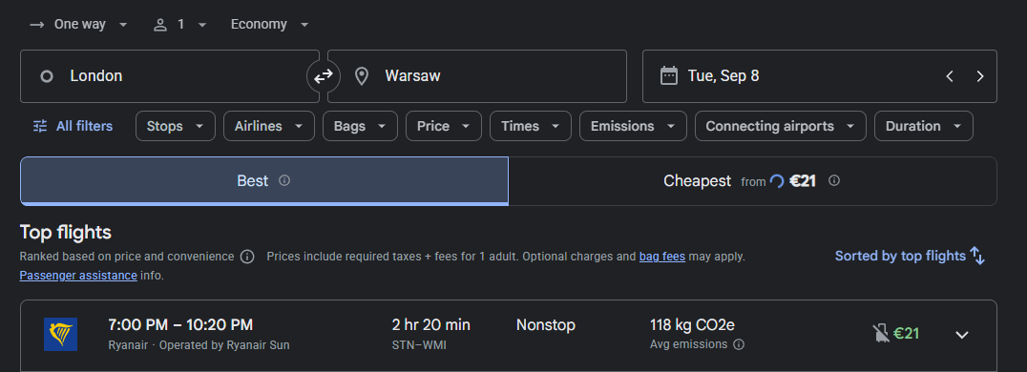Click the calendar icon in date field

(669, 76)
